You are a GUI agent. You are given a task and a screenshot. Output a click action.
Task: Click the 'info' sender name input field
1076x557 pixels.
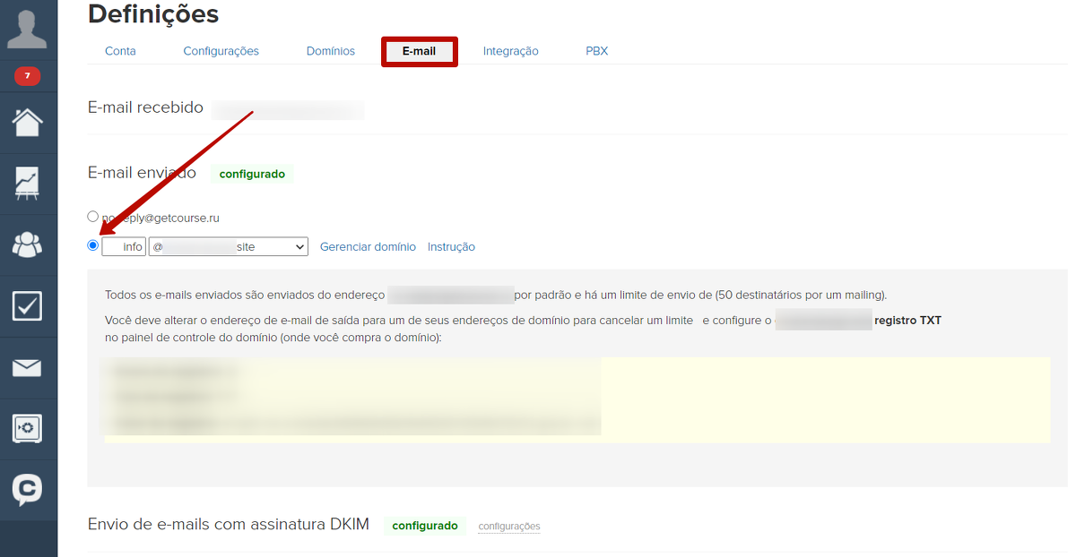pos(124,246)
